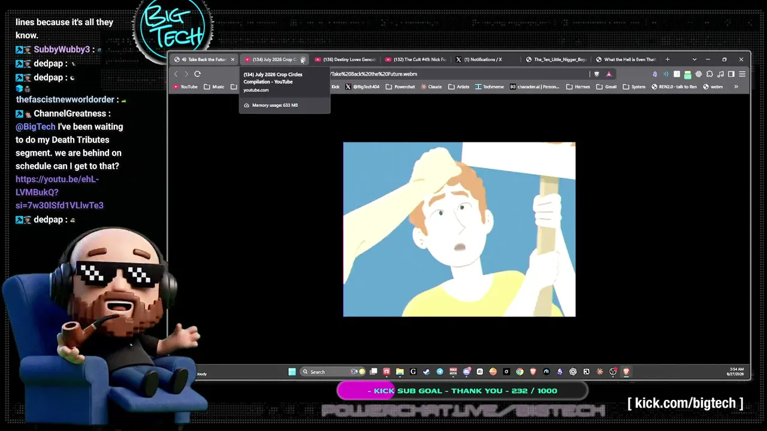
Task: Open the Brave Shields lion icon
Action: click(596, 74)
